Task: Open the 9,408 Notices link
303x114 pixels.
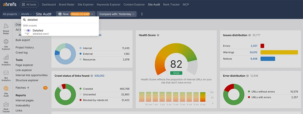Action: click(254, 59)
